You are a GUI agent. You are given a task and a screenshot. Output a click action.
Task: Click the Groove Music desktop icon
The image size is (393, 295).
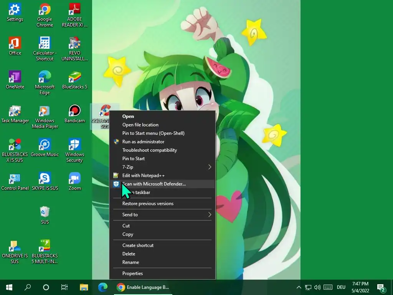[45, 148]
